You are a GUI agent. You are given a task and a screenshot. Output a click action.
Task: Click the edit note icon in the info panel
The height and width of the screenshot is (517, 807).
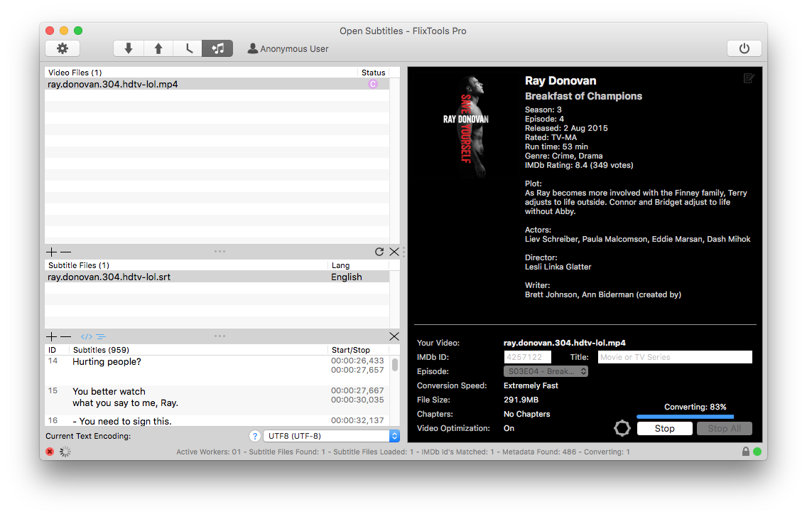pyautogui.click(x=749, y=78)
